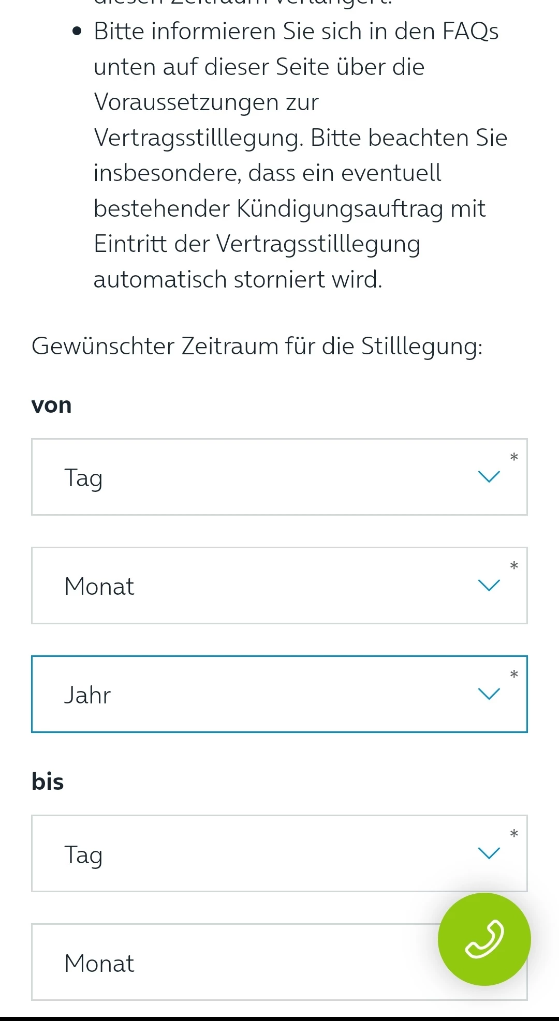This screenshot has height=1021, width=559.
Task: Click the bold 'bis' label
Action: 48,782
